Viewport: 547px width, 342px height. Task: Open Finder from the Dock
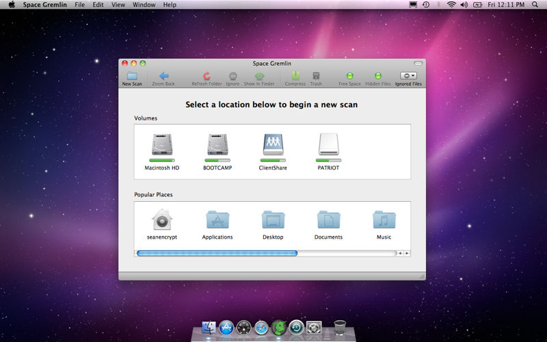pyautogui.click(x=209, y=328)
